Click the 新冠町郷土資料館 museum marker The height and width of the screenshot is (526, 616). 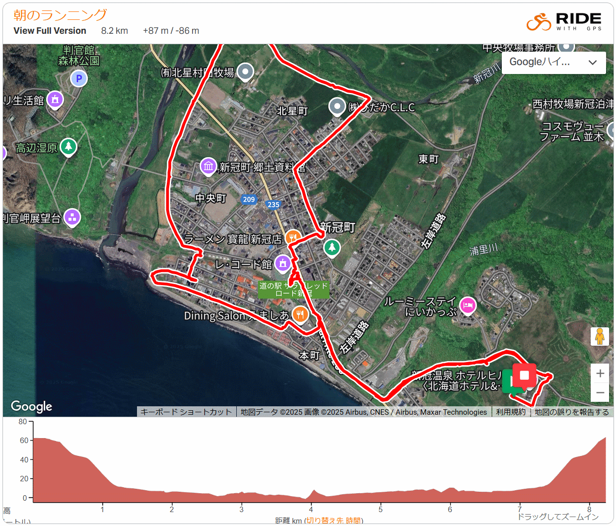pyautogui.click(x=208, y=166)
